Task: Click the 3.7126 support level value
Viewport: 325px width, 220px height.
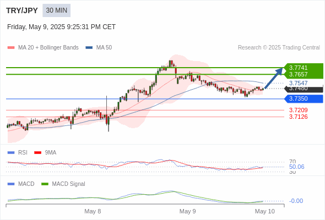Action: pyautogui.click(x=298, y=117)
